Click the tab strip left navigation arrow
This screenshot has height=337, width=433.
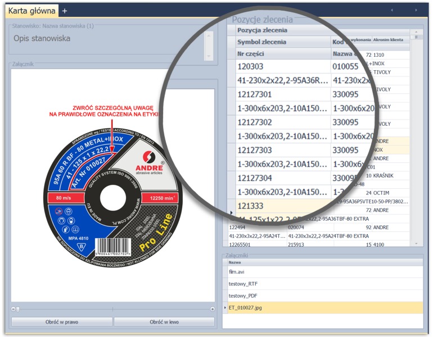tap(392, 10)
